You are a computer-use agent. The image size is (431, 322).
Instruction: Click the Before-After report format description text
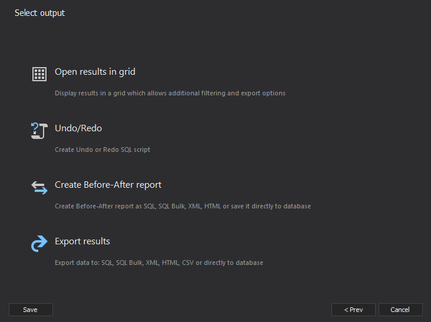pos(183,207)
